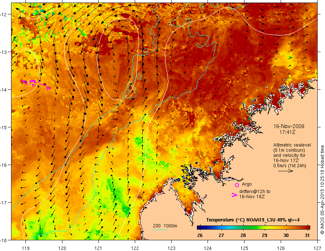Click the cyan 200/1000m contour legend line

tap(160, 230)
